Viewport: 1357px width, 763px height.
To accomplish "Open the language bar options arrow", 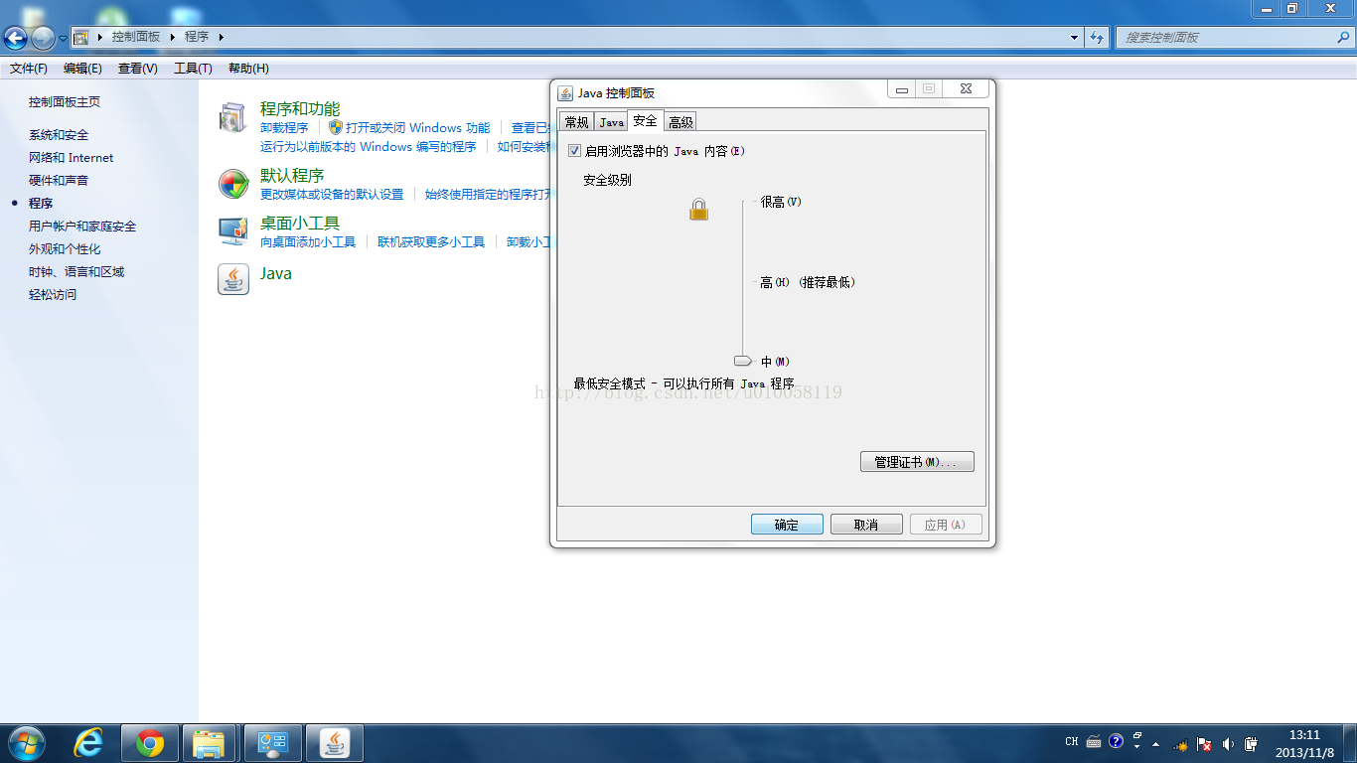I will click(x=1136, y=746).
